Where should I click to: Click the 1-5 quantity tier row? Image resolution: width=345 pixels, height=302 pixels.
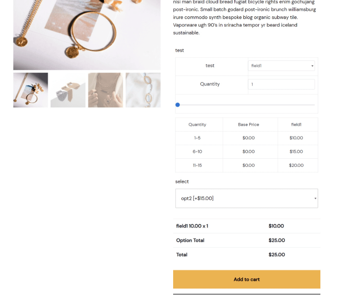pos(247,138)
